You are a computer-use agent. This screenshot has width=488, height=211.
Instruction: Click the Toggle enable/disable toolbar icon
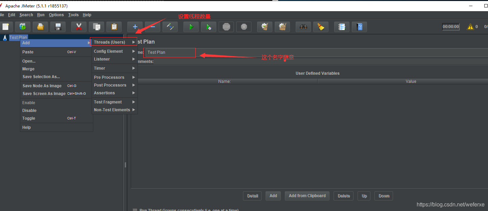[170, 27]
